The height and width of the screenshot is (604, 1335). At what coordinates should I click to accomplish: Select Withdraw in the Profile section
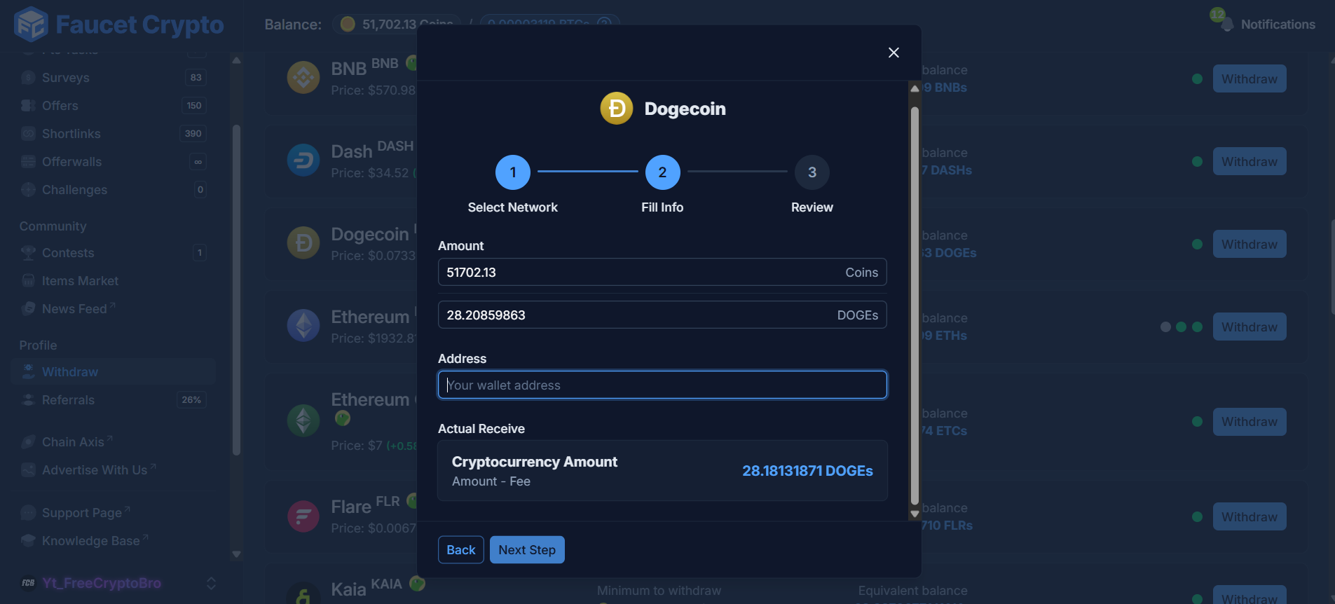point(114,372)
